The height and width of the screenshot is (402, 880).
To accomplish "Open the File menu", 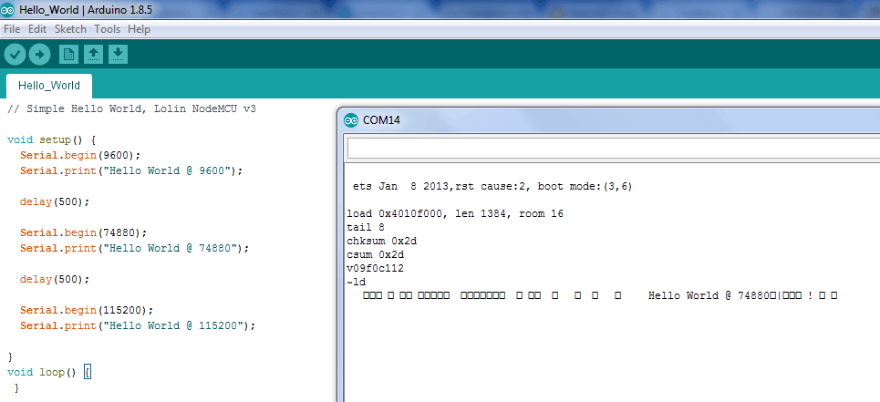I will (x=12, y=29).
